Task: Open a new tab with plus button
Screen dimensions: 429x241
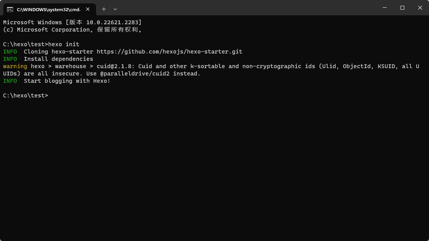Action: 104,9
